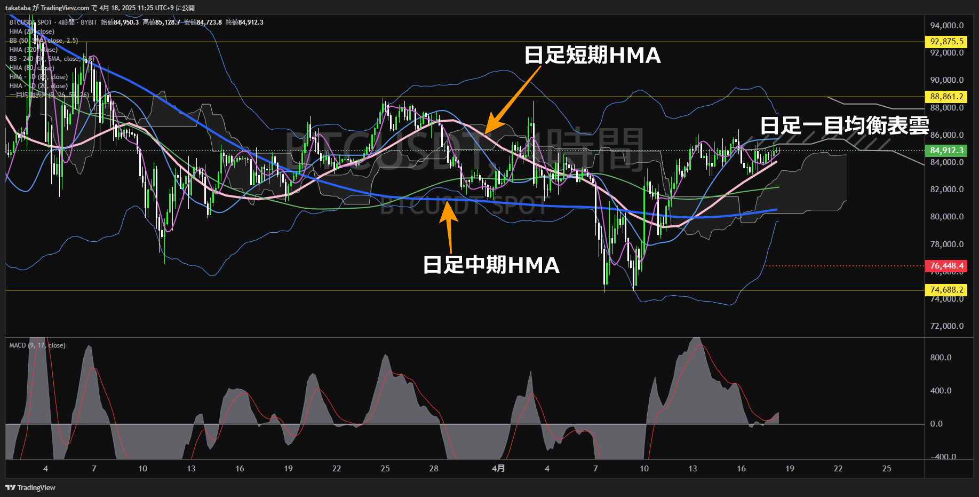Click the 94,000.0 tick on the price axis
Screen dimensions: 979x497
point(947,26)
